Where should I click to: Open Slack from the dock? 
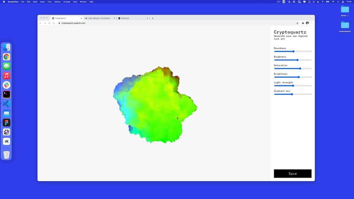tap(6, 85)
